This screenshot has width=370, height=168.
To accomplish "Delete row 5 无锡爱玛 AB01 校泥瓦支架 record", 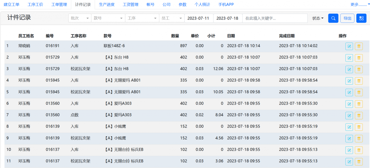I will (359, 92).
